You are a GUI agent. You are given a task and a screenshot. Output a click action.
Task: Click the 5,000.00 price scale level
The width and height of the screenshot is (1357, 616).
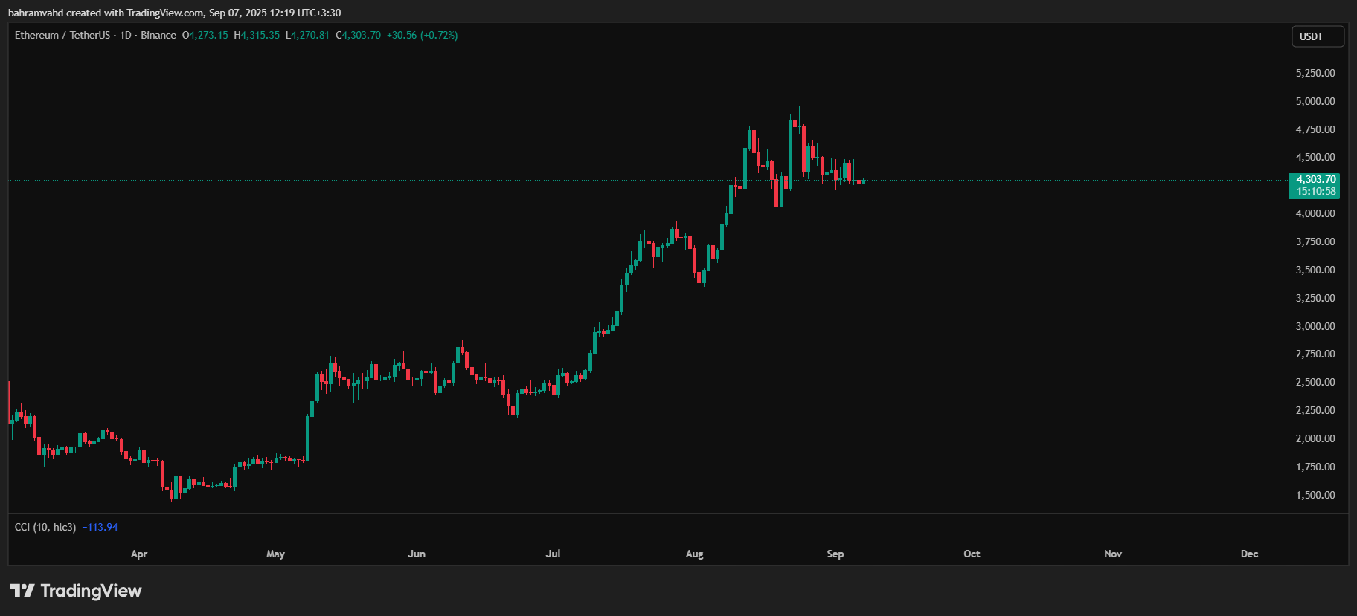pyautogui.click(x=1315, y=101)
